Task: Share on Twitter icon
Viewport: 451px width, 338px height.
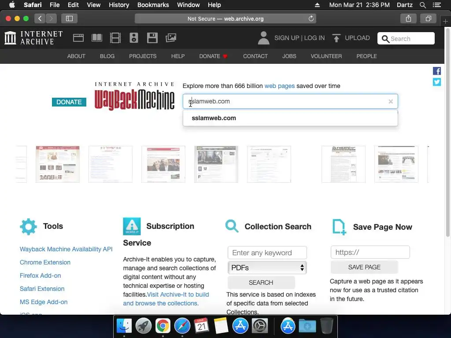Action: (x=436, y=82)
